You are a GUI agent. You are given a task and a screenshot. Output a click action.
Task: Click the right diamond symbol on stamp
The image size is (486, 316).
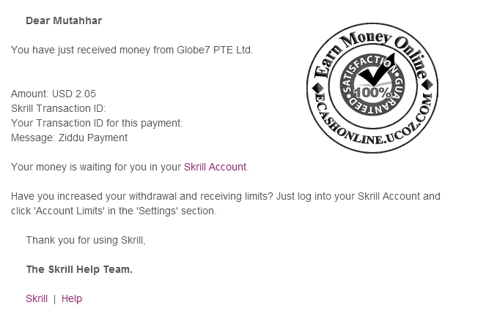point(428,84)
